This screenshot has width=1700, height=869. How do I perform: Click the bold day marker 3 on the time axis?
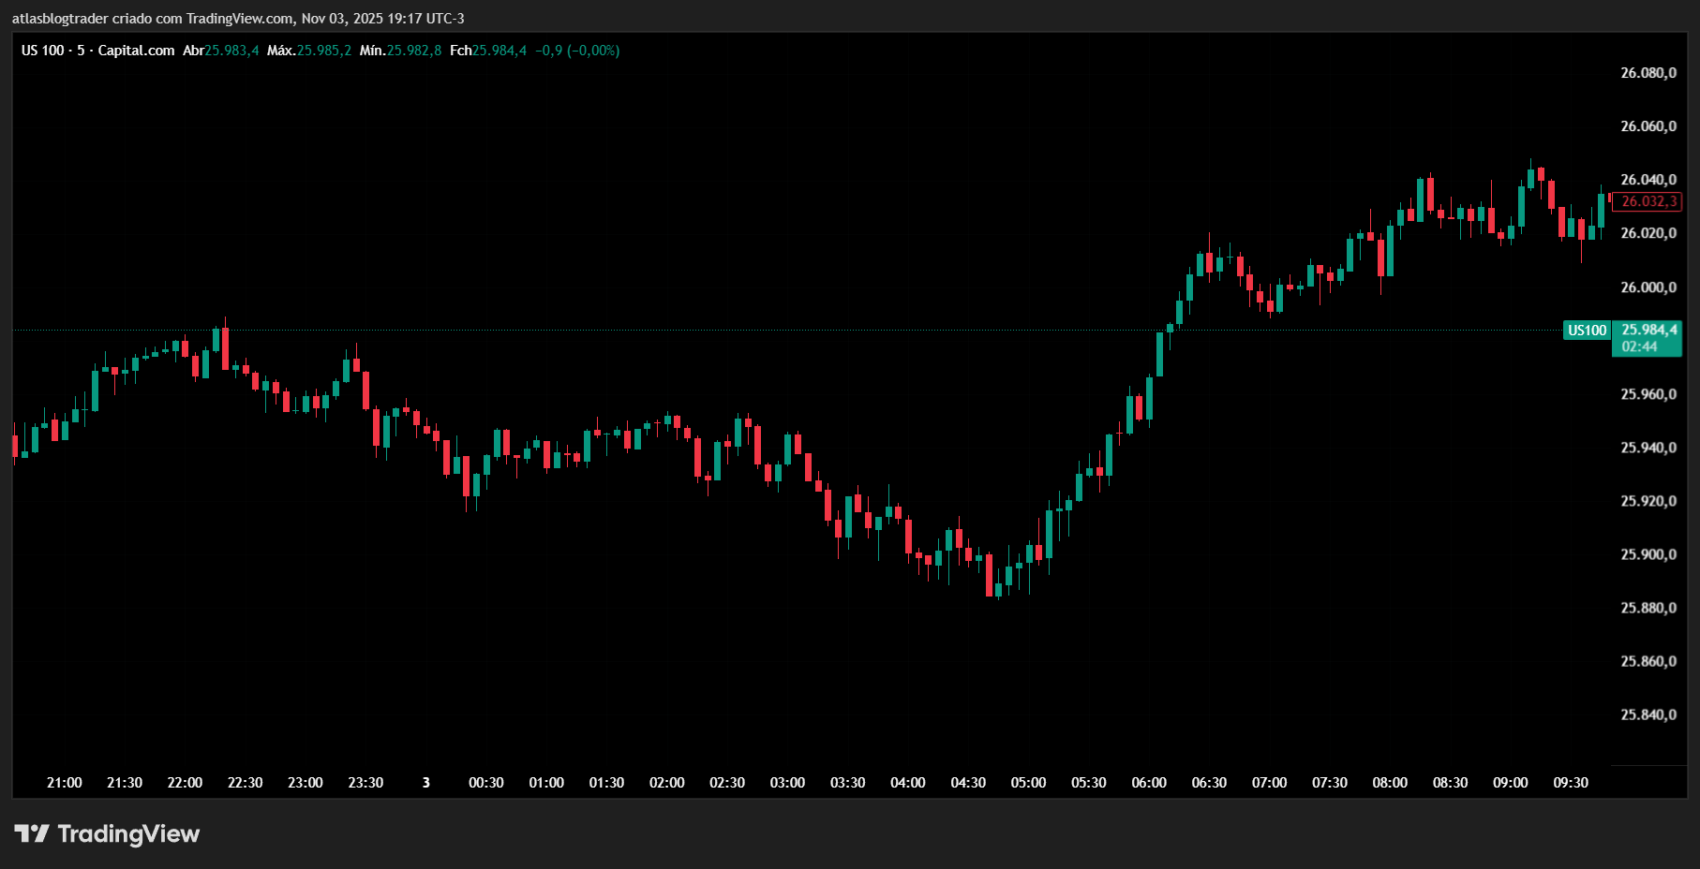coord(426,783)
